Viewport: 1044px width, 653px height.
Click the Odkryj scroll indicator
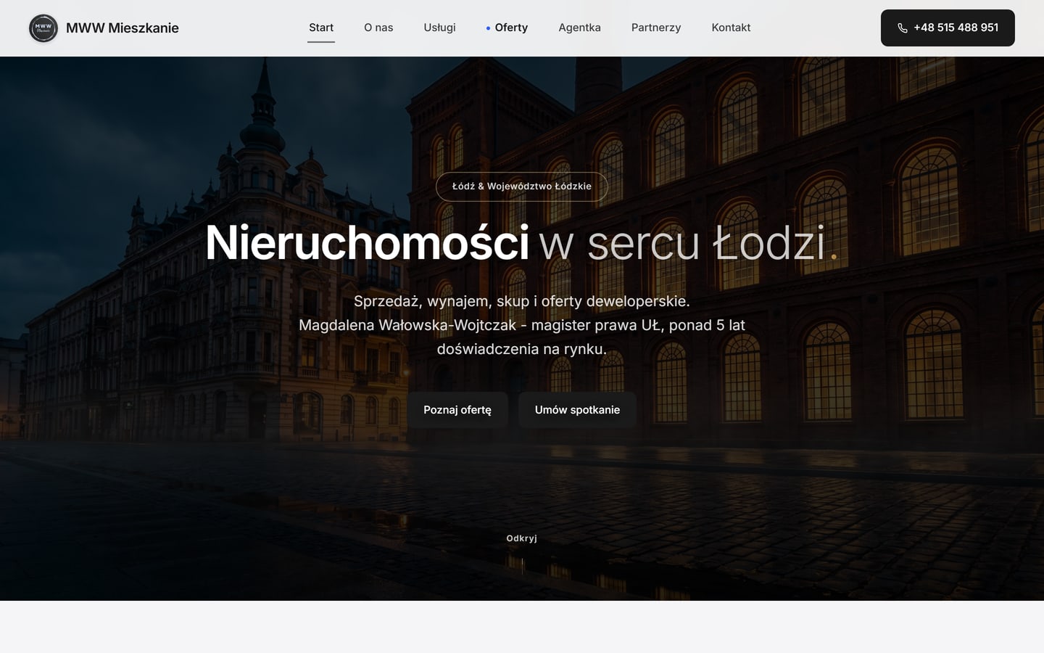(x=522, y=538)
